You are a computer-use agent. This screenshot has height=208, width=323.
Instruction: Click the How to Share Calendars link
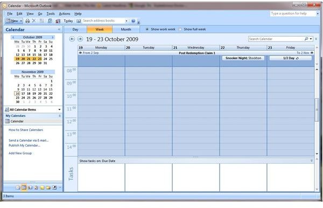coord(26,130)
